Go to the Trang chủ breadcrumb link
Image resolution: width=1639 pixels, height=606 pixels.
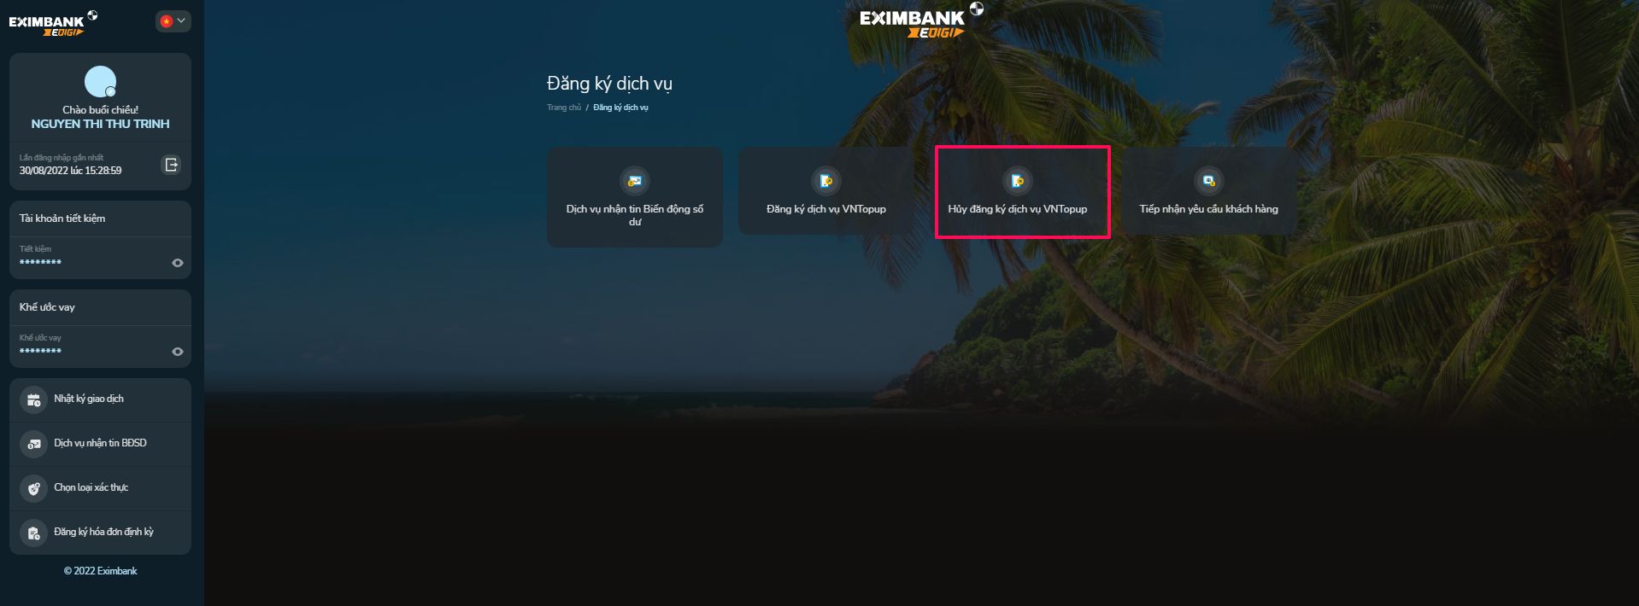pos(564,108)
